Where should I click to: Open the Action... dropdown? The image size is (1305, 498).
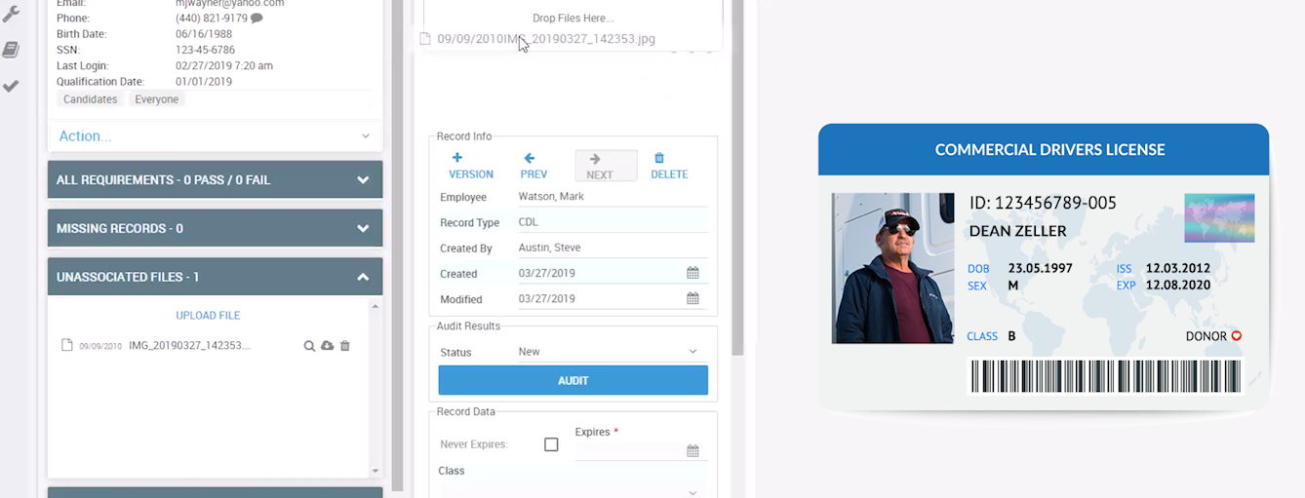click(x=215, y=136)
